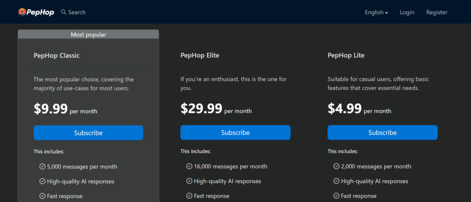Click the Search field in header
Viewport: 471px width, 202px height.
coord(73,12)
